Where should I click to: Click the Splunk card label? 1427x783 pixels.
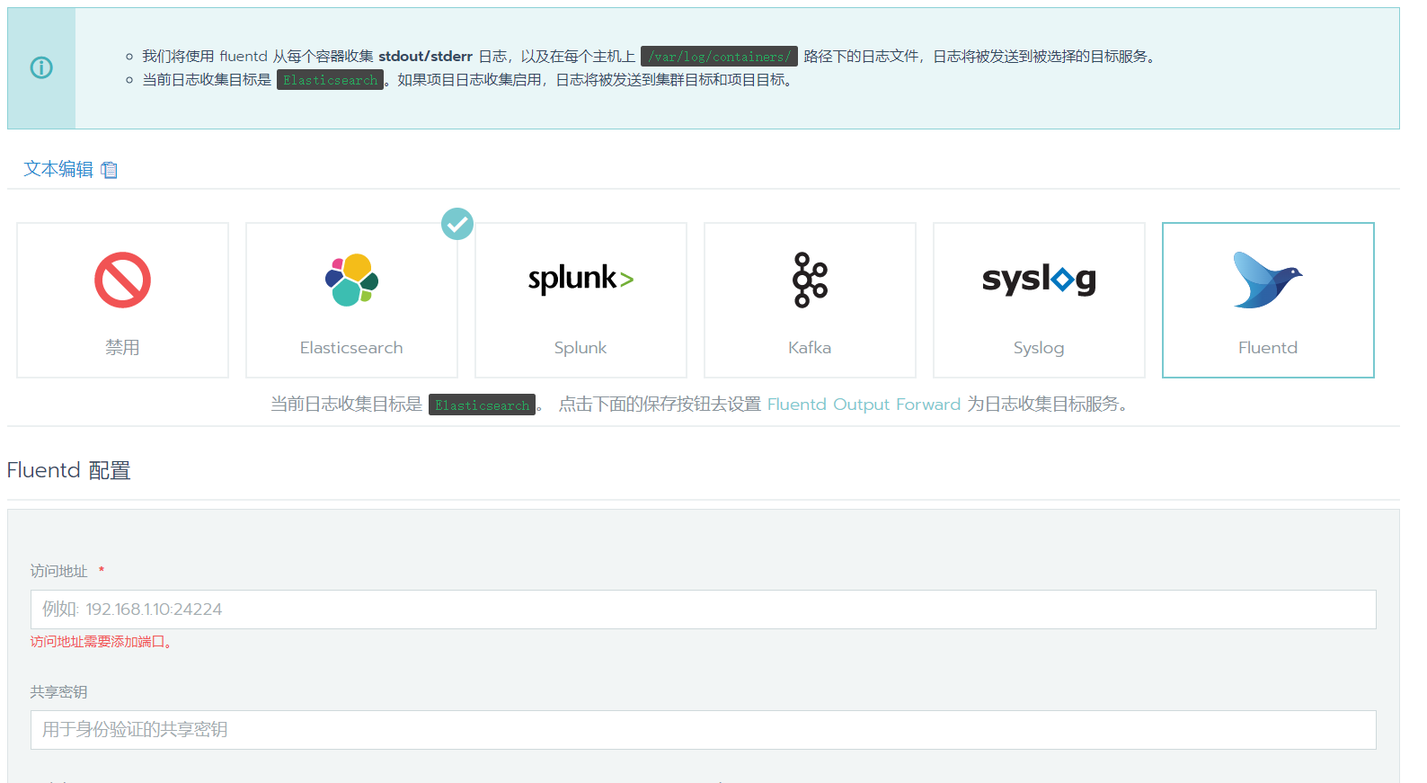(581, 348)
